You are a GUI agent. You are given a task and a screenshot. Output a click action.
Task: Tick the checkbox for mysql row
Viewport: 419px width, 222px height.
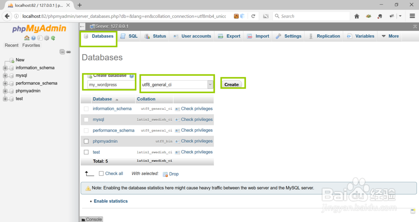(86, 120)
